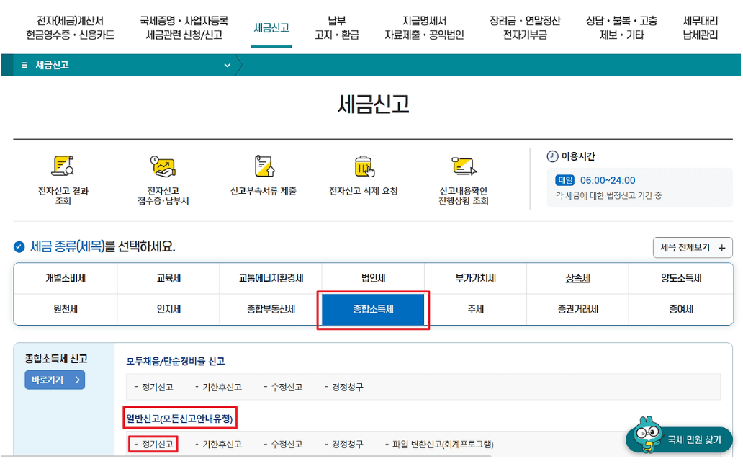
Task: Click the hamburger menu in the teal bar
Action: click(x=24, y=65)
